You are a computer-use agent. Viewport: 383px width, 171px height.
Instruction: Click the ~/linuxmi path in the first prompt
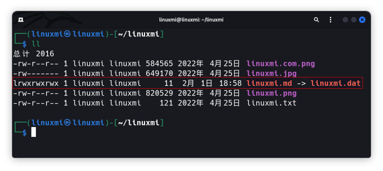pos(139,34)
